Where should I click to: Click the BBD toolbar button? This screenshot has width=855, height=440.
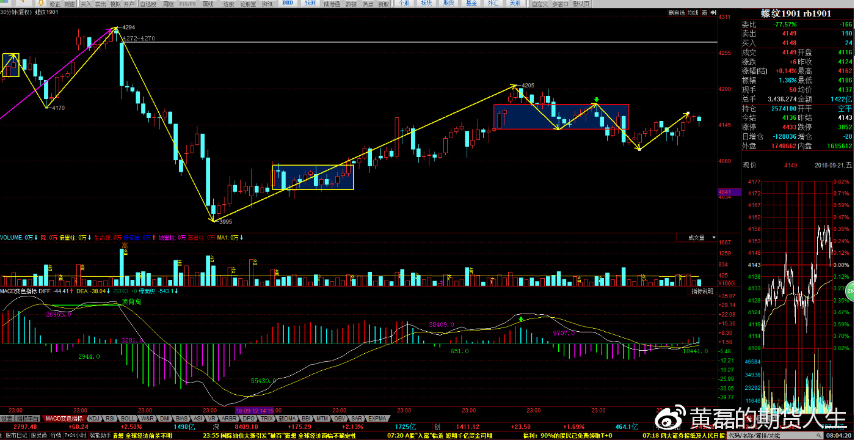point(288,4)
